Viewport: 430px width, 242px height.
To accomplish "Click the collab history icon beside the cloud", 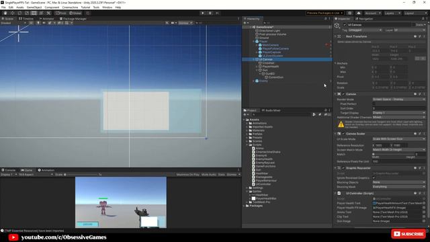I will [x=349, y=13].
